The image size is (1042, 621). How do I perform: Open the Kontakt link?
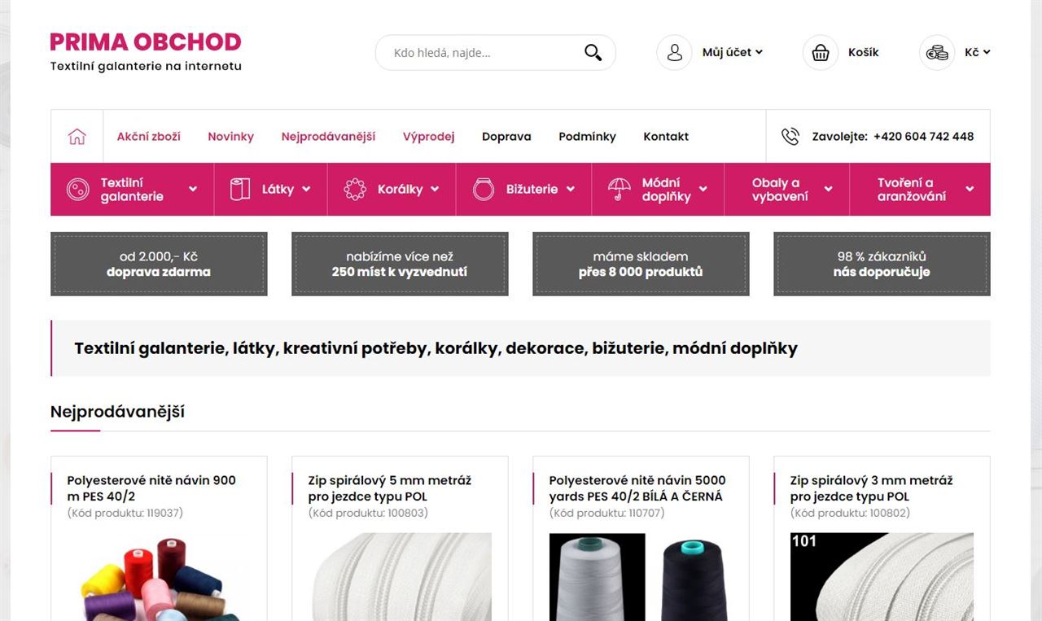pos(666,137)
